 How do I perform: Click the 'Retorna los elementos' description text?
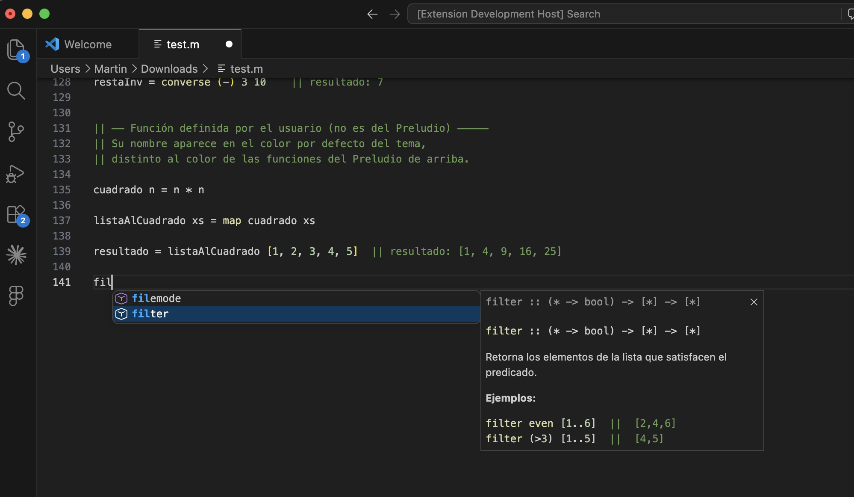tap(606, 364)
